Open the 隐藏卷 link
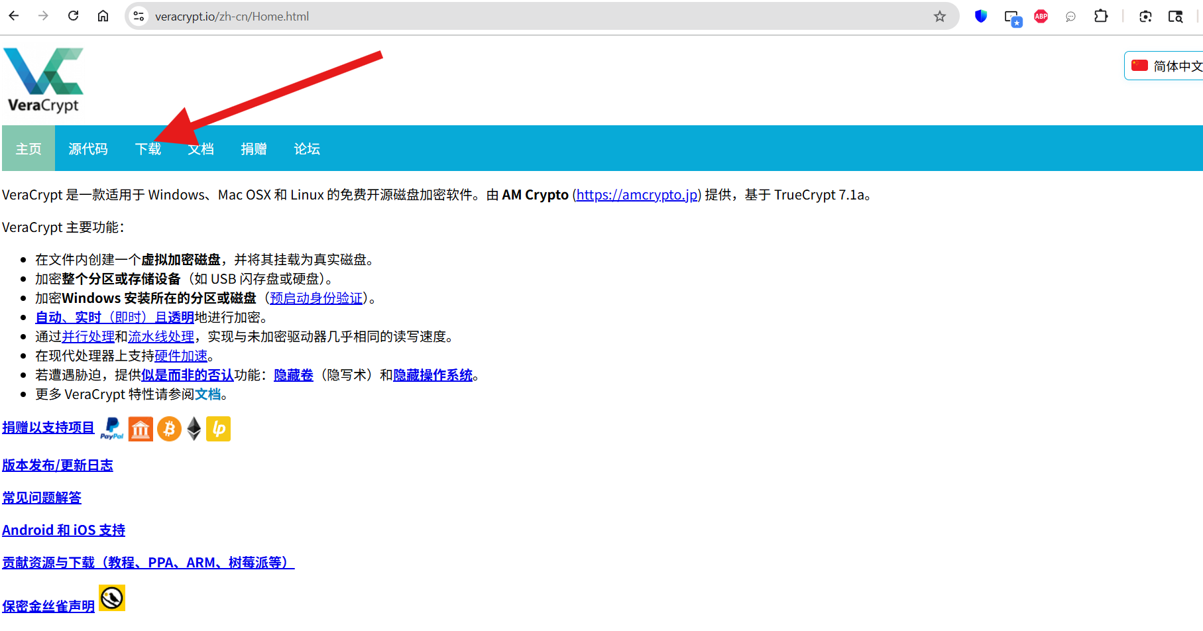Image resolution: width=1203 pixels, height=631 pixels. tap(294, 375)
